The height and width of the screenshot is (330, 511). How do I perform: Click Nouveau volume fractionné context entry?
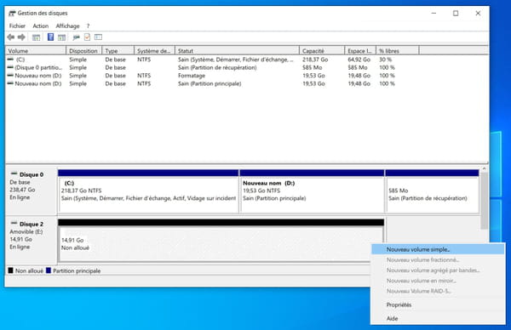pyautogui.click(x=438, y=260)
